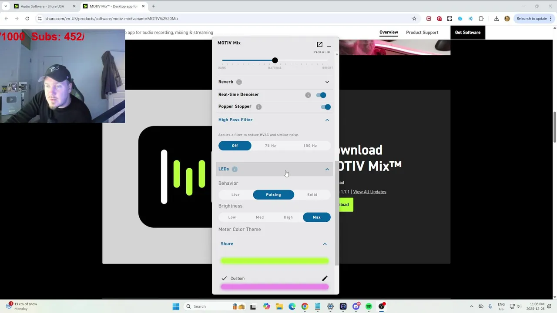Click the Get Software button
The width and height of the screenshot is (557, 313).
click(x=468, y=32)
